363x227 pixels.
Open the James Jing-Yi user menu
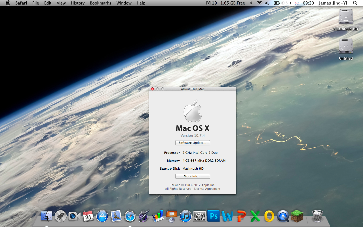(333, 3)
